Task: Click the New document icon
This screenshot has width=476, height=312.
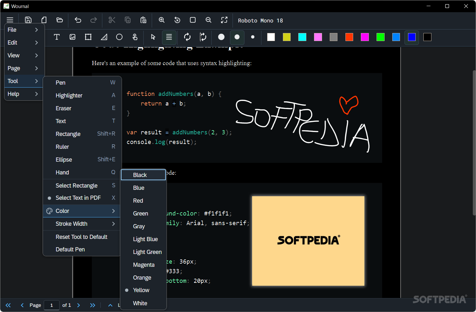Action: coord(44,20)
